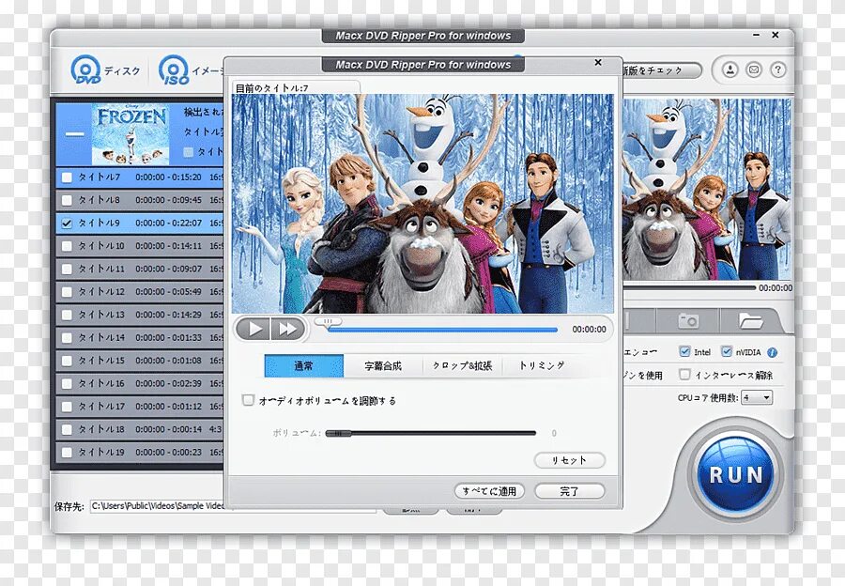This screenshot has width=845, height=586.
Task: Tick the タイトル17 checkbox
Action: tap(67, 407)
